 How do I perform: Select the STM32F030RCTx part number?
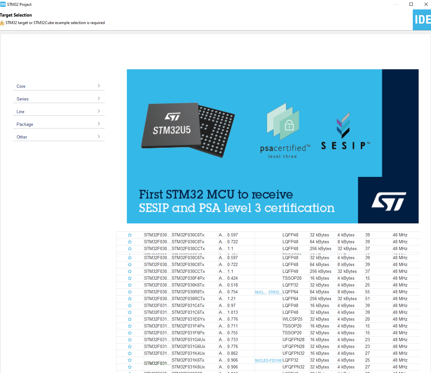pyautogui.click(x=188, y=299)
